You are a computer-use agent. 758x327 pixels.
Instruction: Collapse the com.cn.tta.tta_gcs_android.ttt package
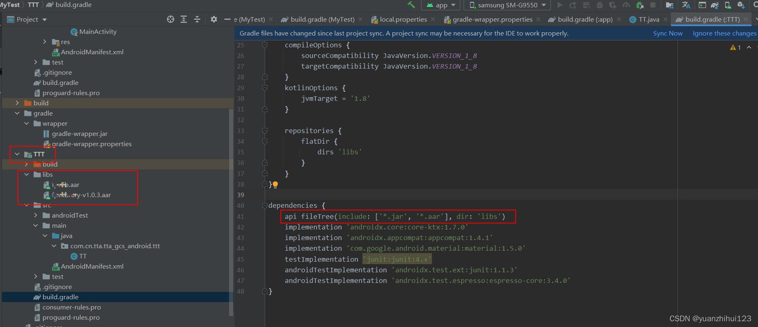point(54,246)
